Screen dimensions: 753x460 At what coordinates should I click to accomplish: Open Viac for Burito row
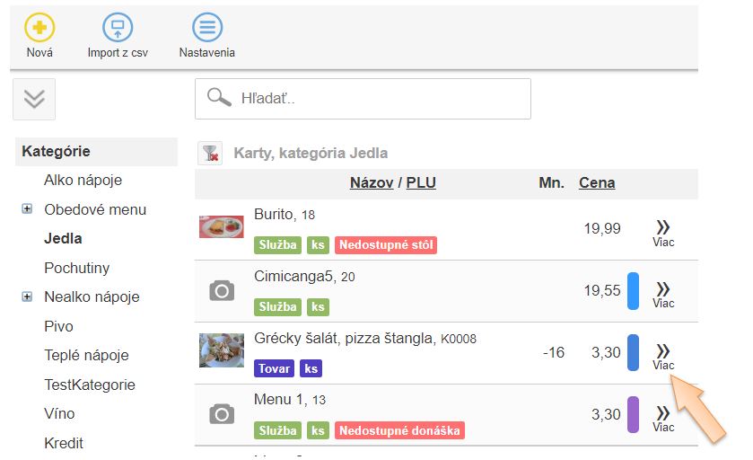coord(663,232)
